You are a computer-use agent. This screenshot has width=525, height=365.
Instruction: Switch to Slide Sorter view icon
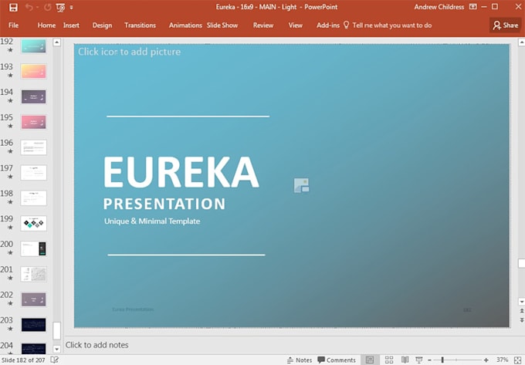[x=388, y=360]
